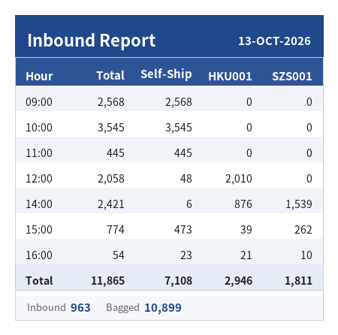Screen dimensions: 338x335
Task: Click Total value 774 in 15:00 row
Action: coord(116,230)
